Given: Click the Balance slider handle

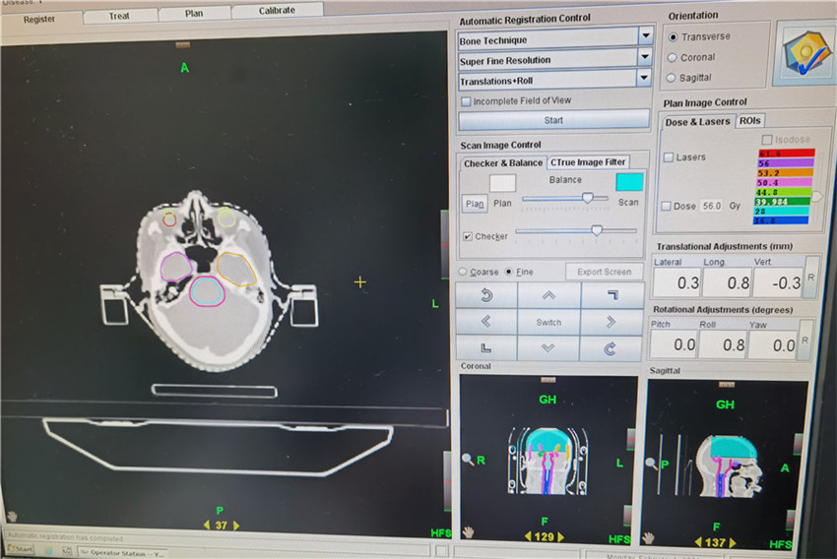Looking at the screenshot, I should coord(587,198).
